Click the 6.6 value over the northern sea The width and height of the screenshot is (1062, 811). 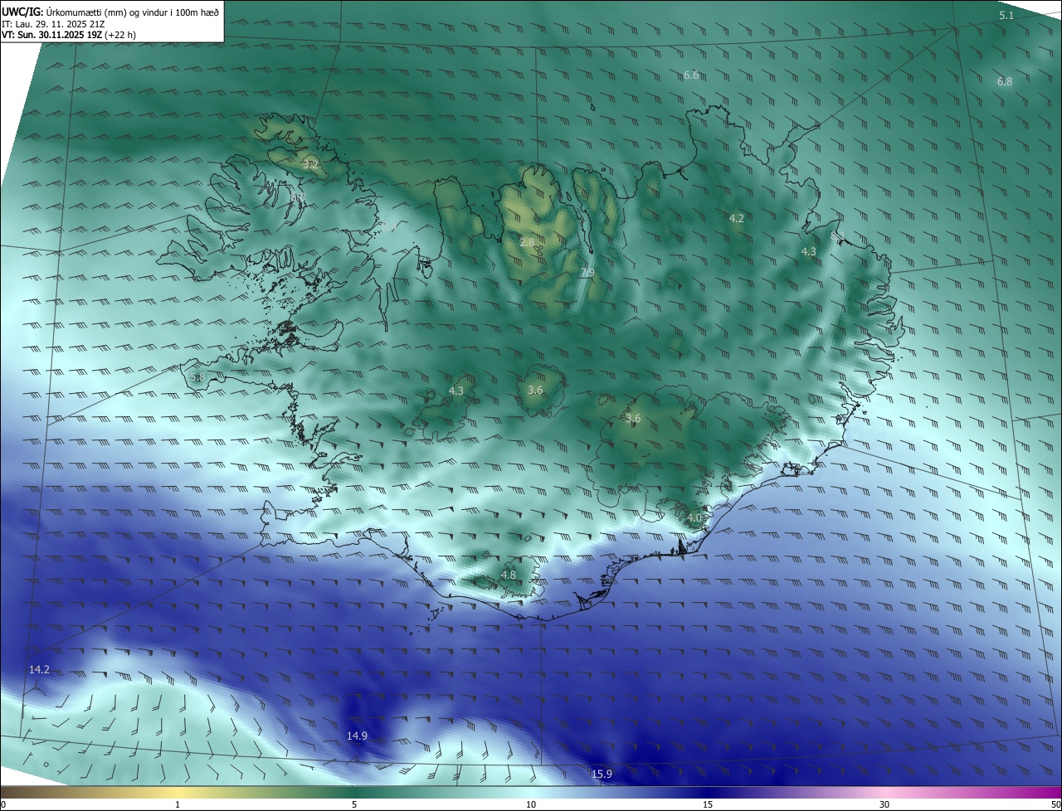[691, 75]
